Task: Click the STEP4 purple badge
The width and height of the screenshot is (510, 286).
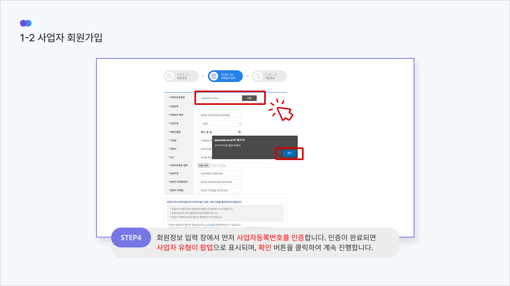Action: click(x=131, y=238)
